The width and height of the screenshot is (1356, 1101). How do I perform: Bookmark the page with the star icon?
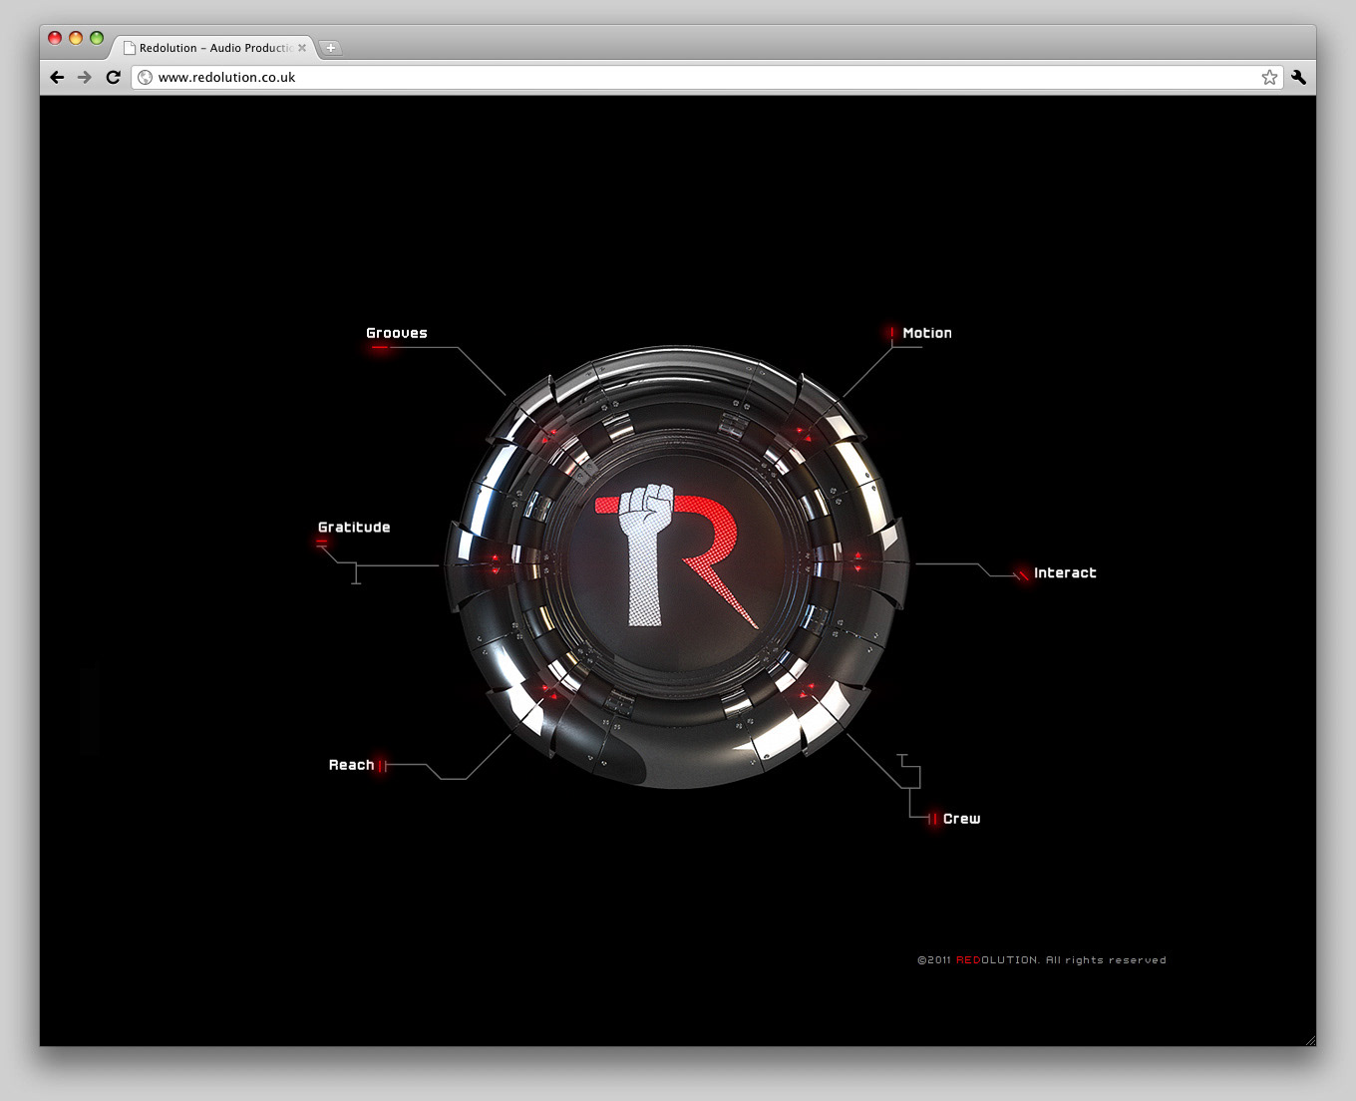click(x=1269, y=77)
